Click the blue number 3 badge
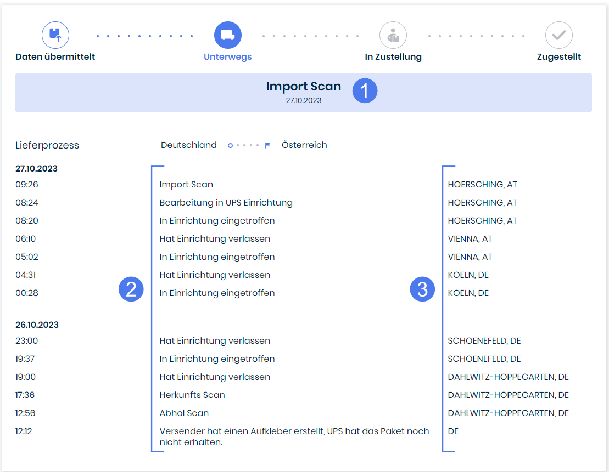 [x=422, y=289]
